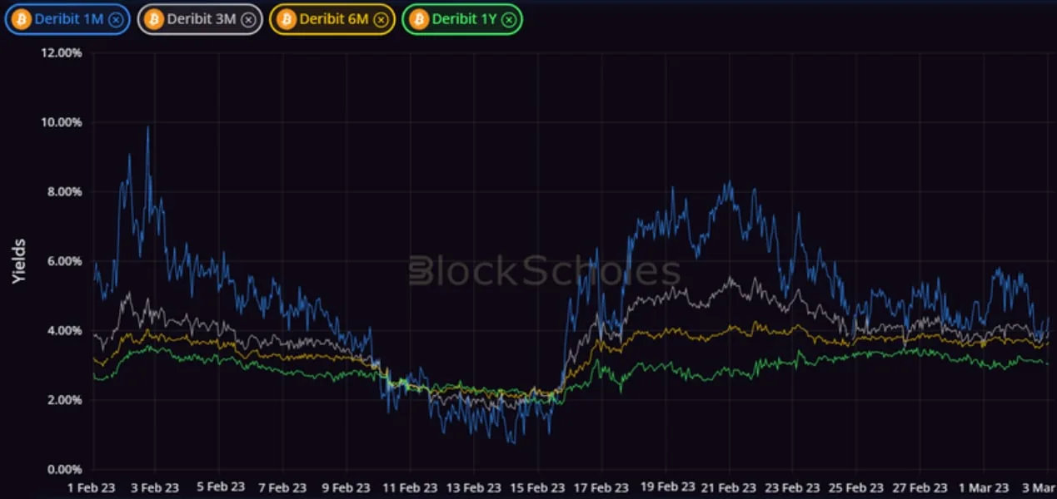Click the 21 Feb 23 date label

click(729, 488)
